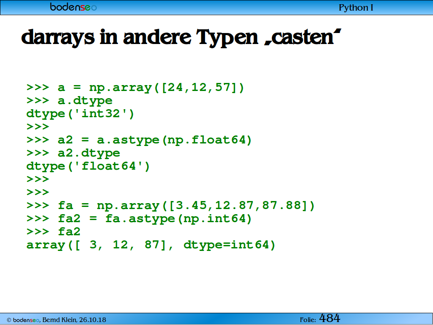
Task: Click the line '>>> fa2'
Action: pos(54,231)
